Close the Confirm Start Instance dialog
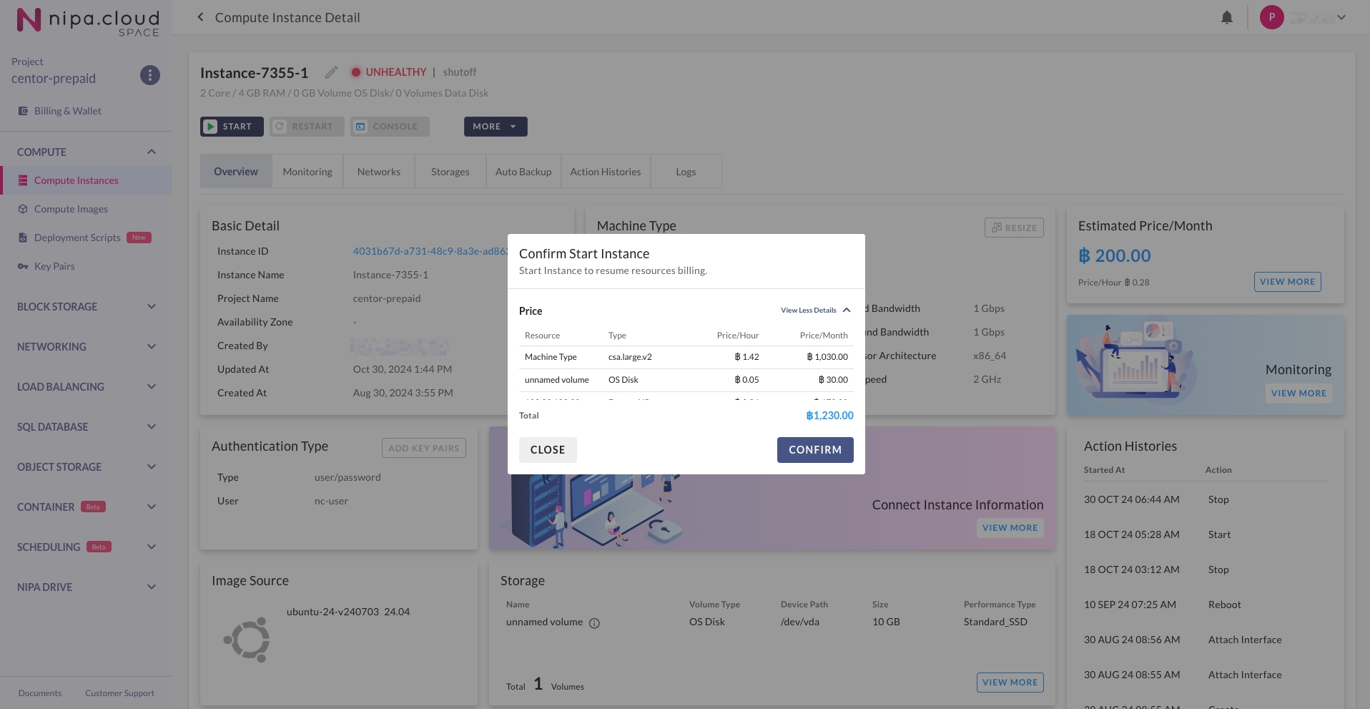The image size is (1370, 709). click(548, 450)
